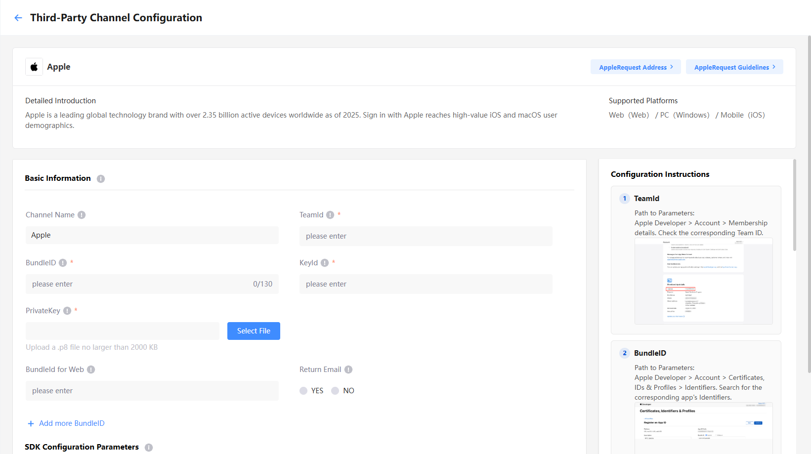This screenshot has height=454, width=811.
Task: Select YES for Return Email
Action: point(303,391)
